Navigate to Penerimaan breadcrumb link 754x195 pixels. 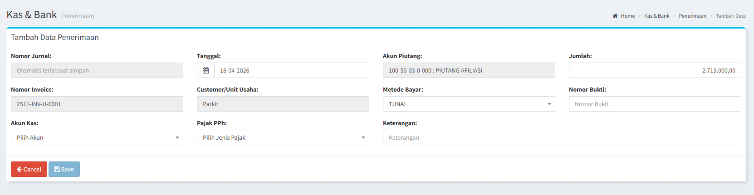692,16
